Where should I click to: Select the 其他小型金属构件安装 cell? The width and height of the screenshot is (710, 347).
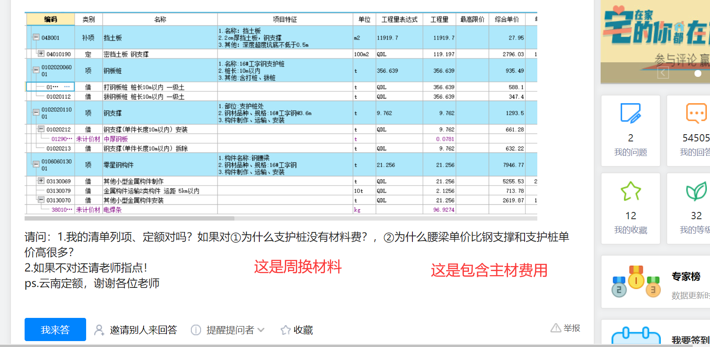(x=160, y=200)
